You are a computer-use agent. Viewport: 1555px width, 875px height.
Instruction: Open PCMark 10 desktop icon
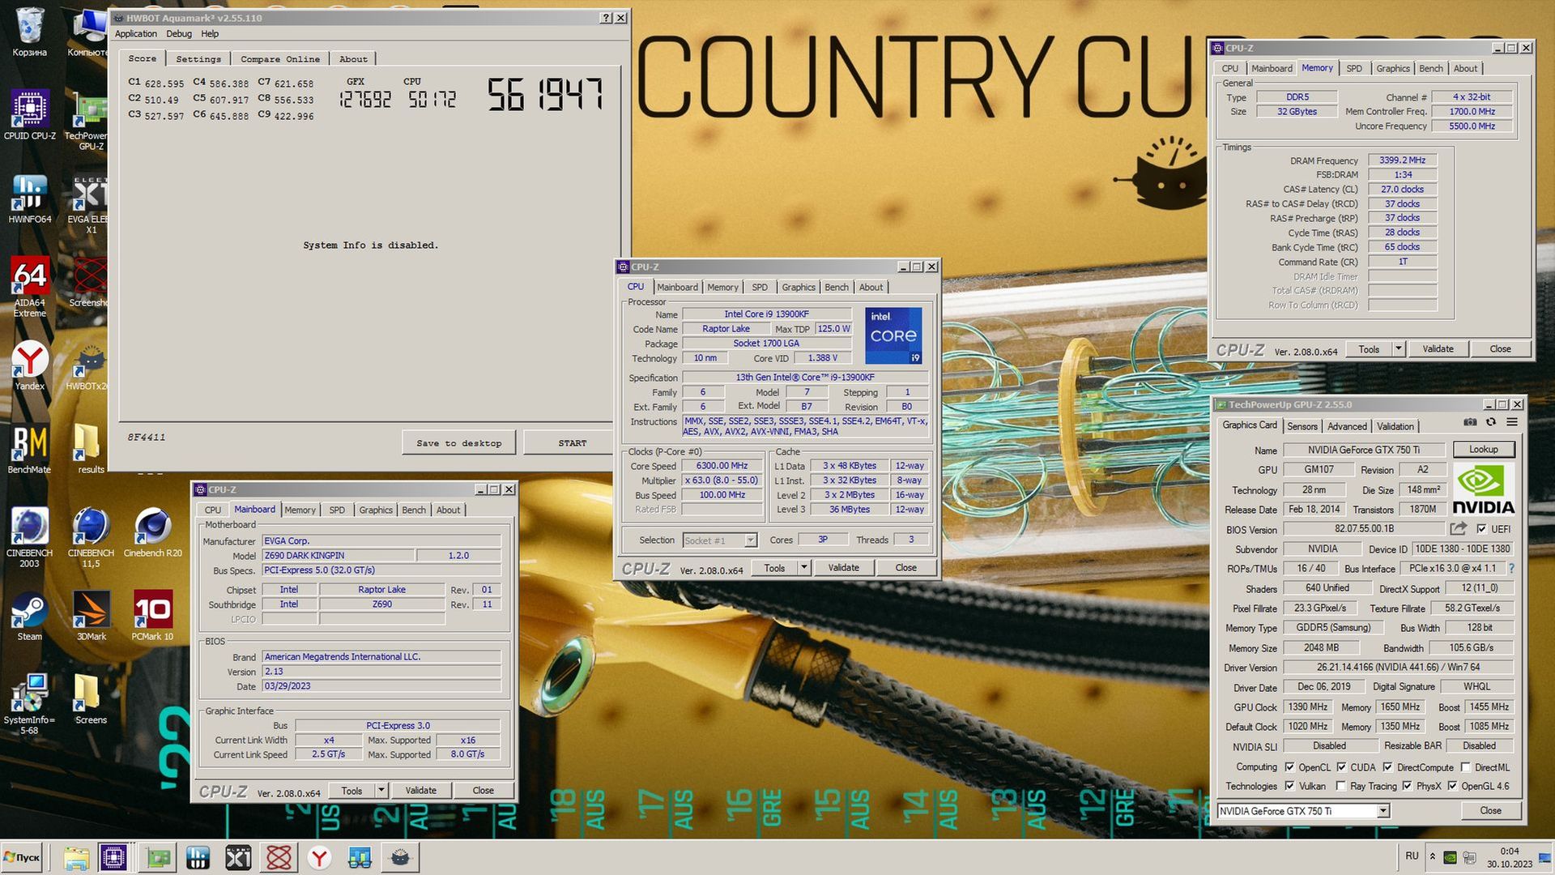click(152, 616)
